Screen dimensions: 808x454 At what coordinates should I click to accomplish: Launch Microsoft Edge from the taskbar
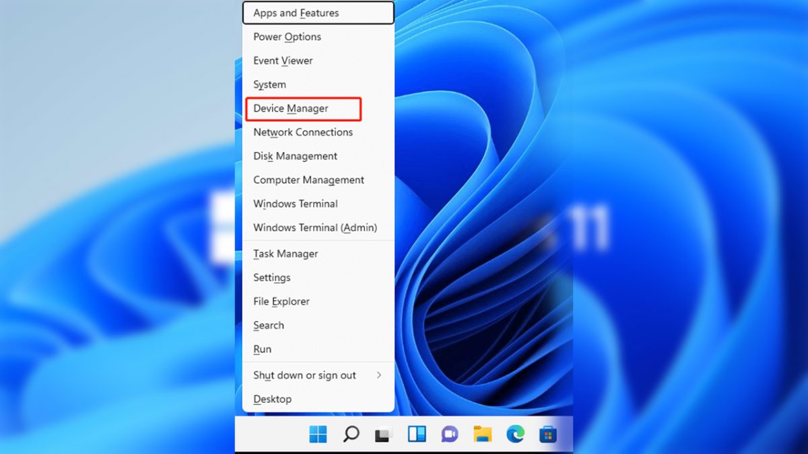(x=515, y=434)
